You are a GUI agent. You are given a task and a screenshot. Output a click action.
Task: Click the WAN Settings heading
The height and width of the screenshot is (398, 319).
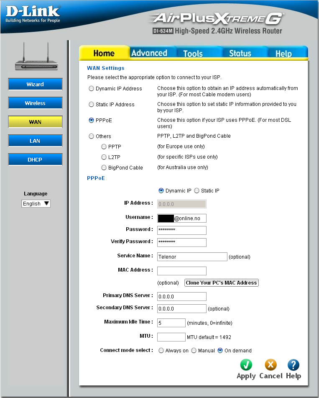[x=105, y=68]
